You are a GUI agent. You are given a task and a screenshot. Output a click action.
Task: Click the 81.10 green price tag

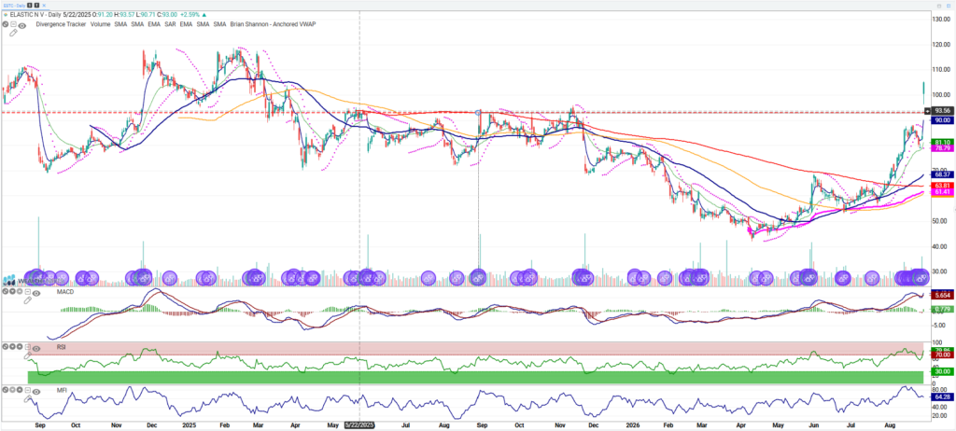(x=943, y=142)
